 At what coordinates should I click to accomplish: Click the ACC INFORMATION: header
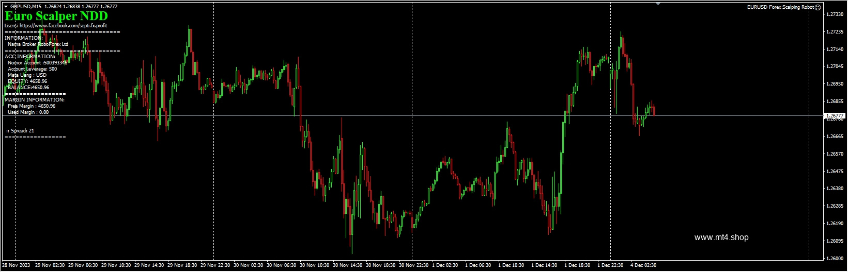point(30,57)
